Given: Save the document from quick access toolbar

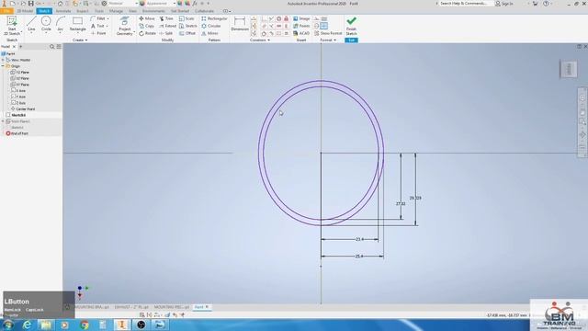Looking at the screenshot, I should [x=30, y=4].
